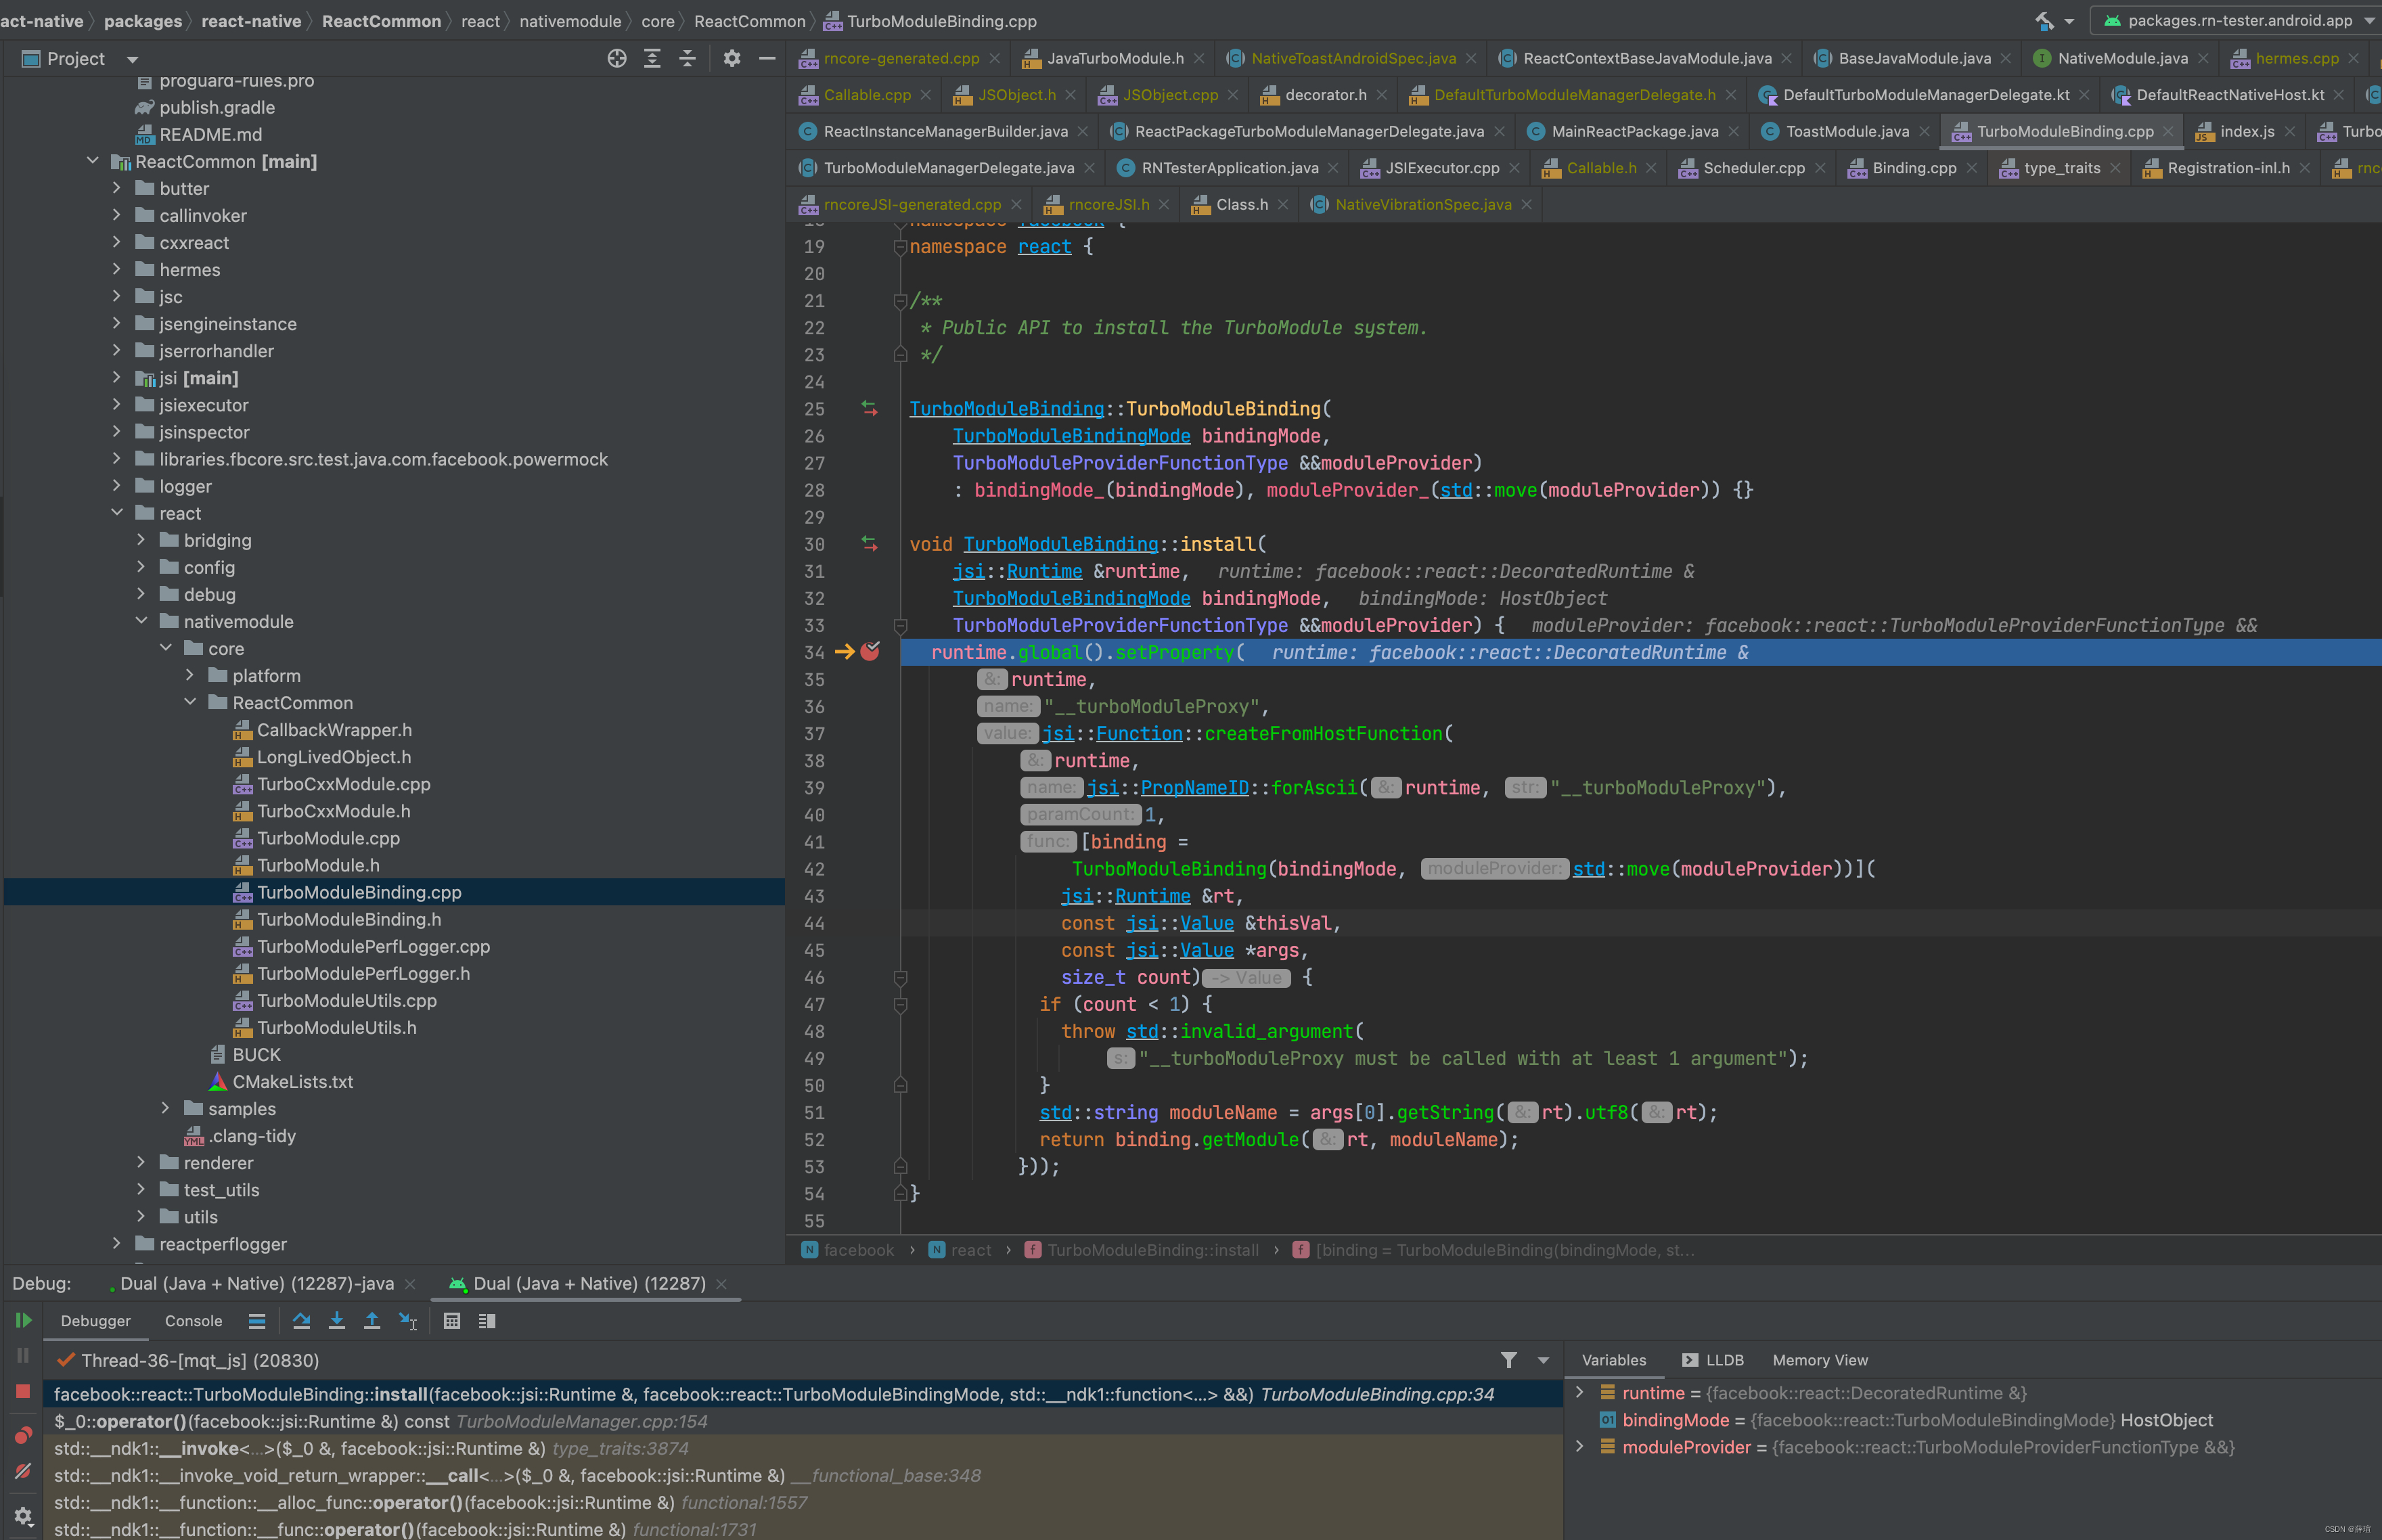
Task: Click the Step Over debugger icon
Action: click(301, 1321)
